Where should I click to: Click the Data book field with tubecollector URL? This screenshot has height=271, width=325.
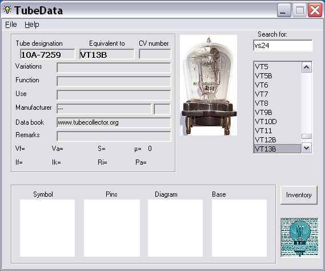(x=114, y=122)
